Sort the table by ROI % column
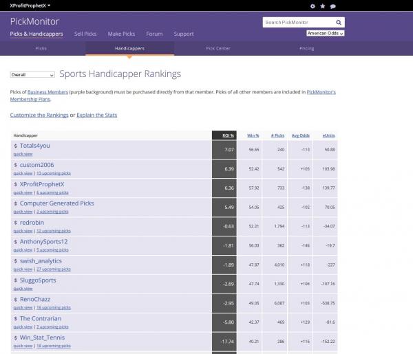This screenshot has width=413, height=354. pyautogui.click(x=228, y=135)
